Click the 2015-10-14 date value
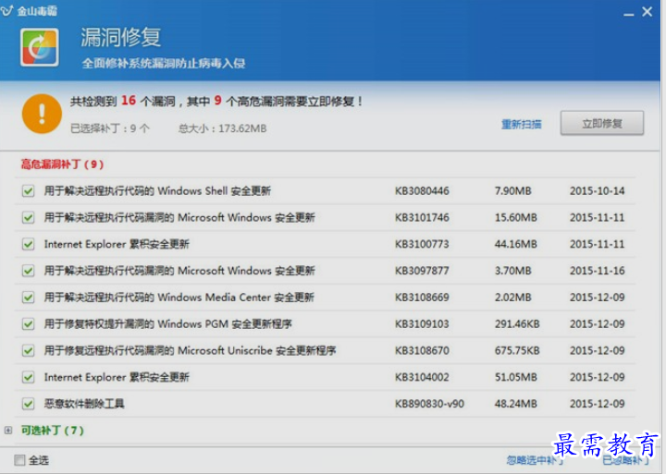 [x=598, y=191]
